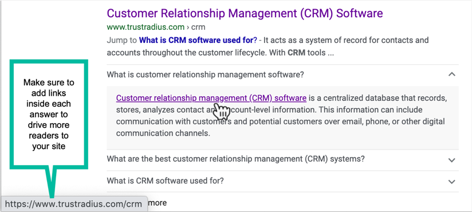The height and width of the screenshot is (212, 472).
Task: Click the "What is CRM software used for?" FAQ row text
Action: 166,180
